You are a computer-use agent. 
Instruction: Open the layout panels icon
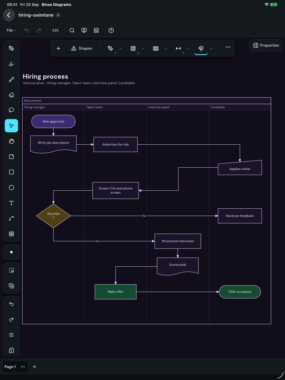(96, 30)
